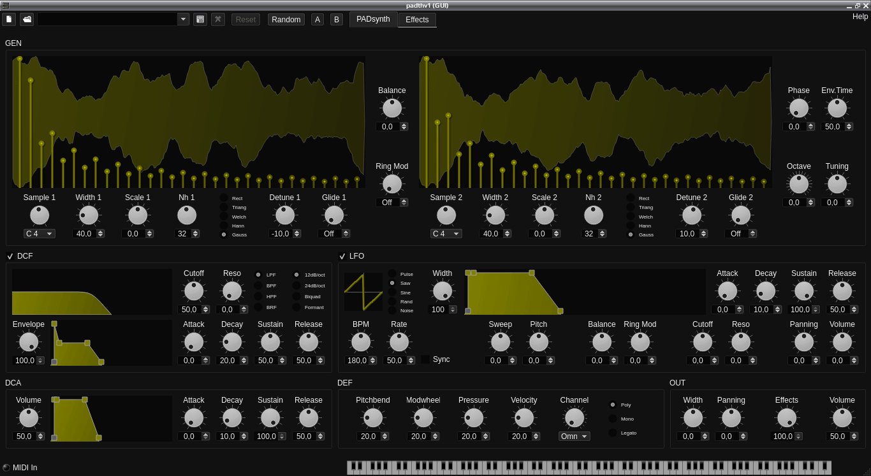Enable the LFO Sync checkbox
Screen dimensions: 871x476
pos(425,359)
